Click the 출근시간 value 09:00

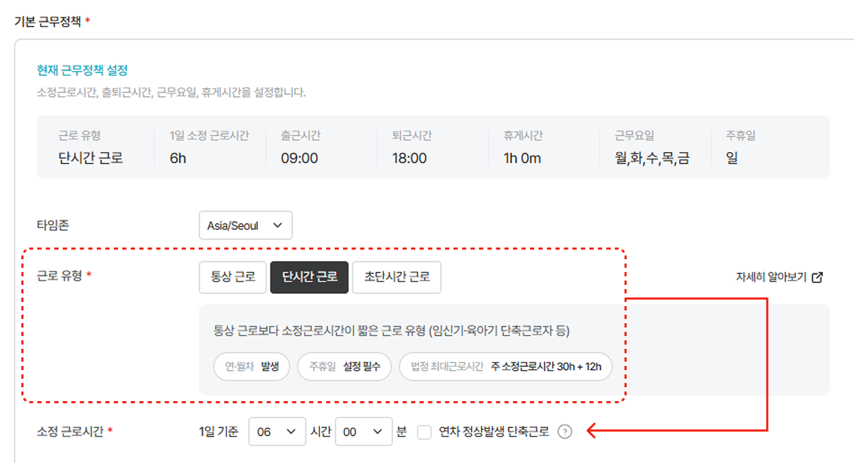coord(299,158)
